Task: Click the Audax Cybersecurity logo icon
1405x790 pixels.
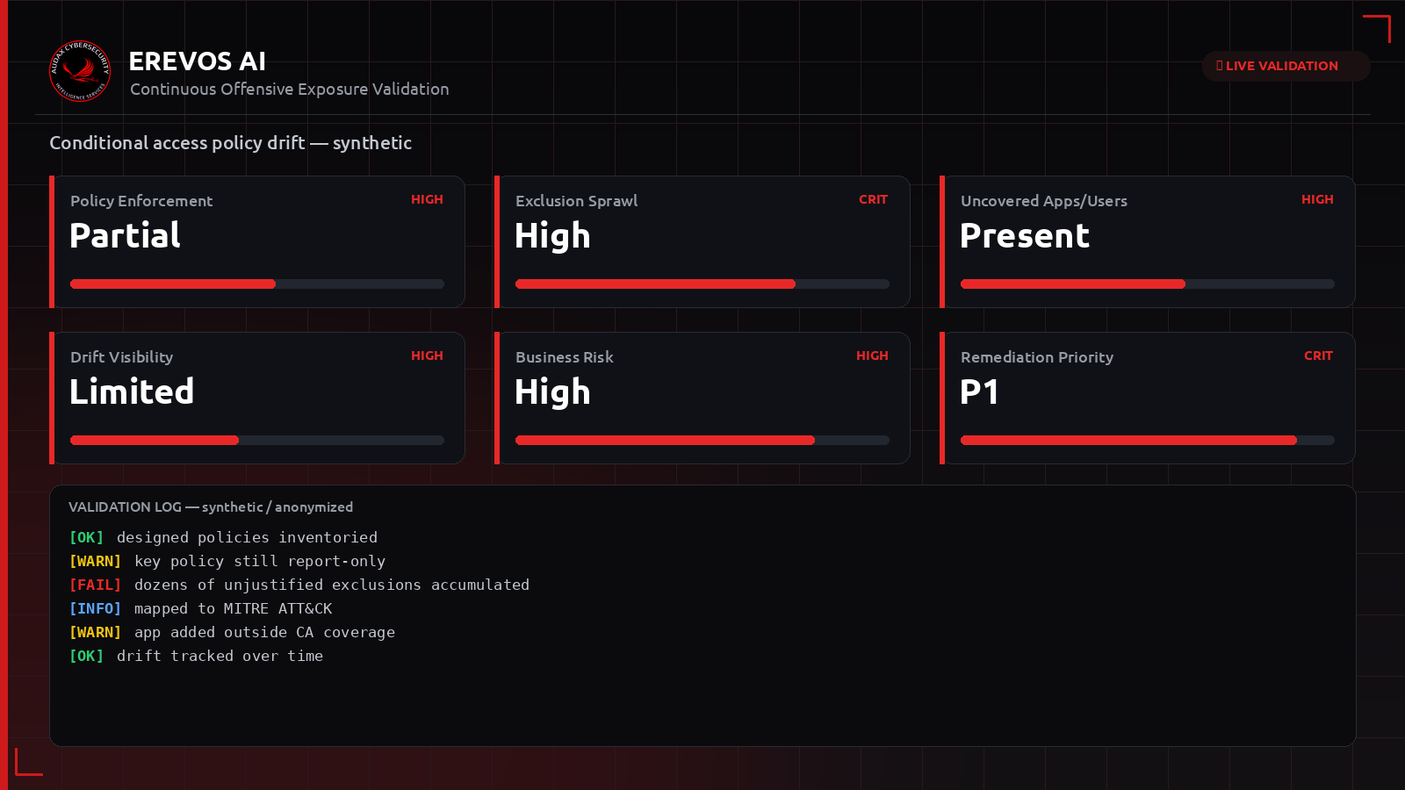Action: coord(80,71)
